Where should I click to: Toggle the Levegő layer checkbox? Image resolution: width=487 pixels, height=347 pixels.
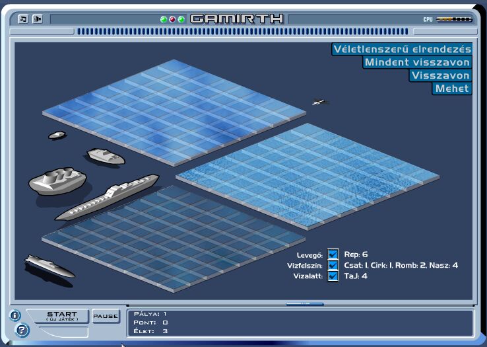tap(333, 254)
